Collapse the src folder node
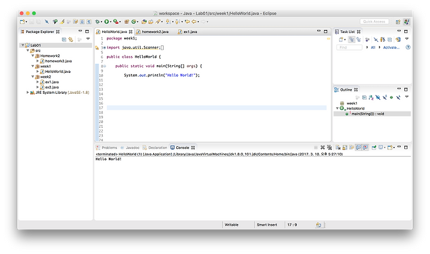 [27, 50]
